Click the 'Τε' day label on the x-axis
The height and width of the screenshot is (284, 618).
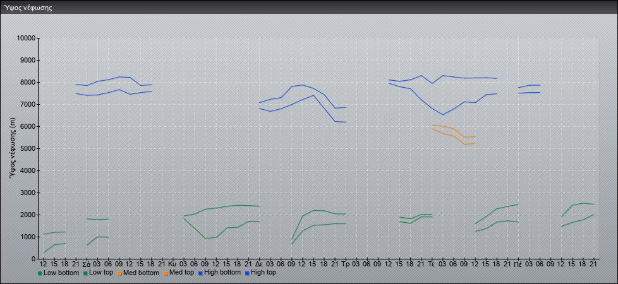coord(432,264)
